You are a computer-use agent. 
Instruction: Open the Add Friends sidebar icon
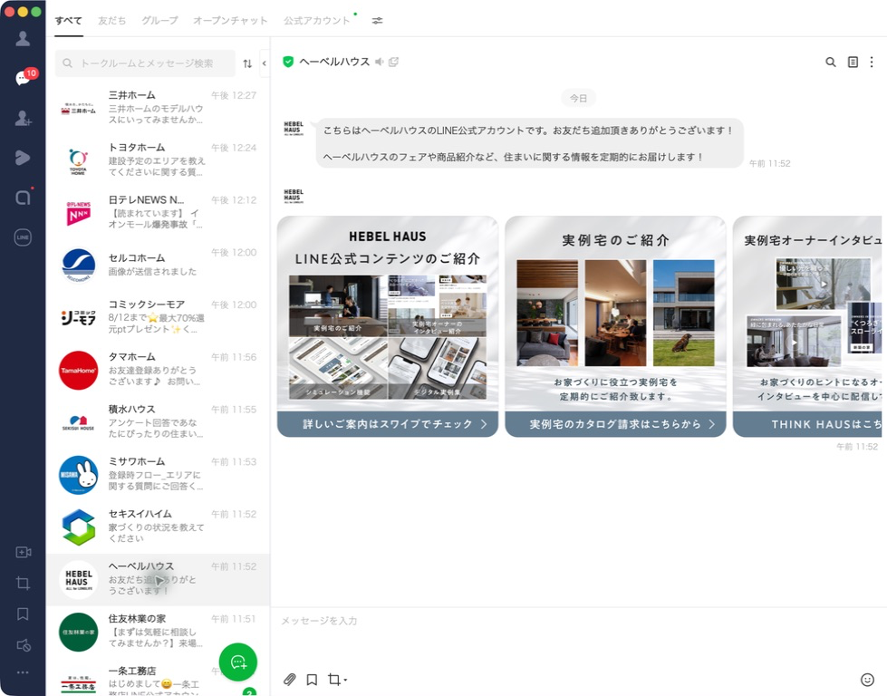coord(23,118)
